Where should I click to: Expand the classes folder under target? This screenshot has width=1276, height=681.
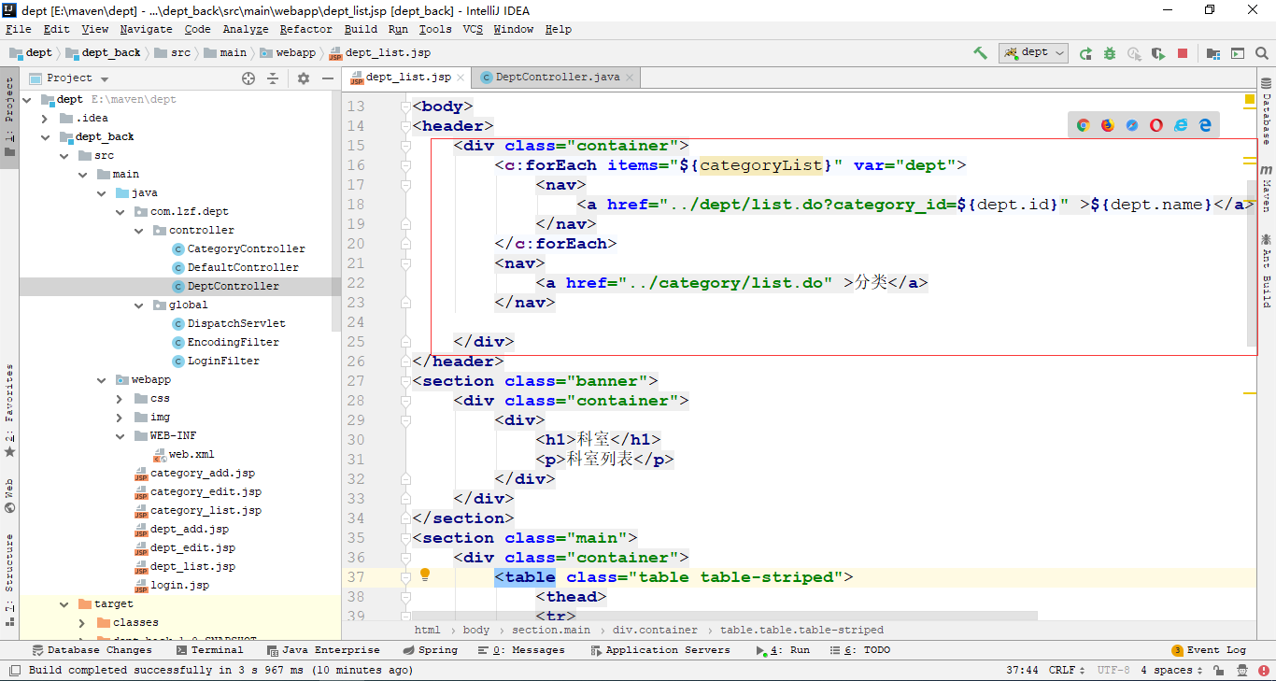[82, 622]
